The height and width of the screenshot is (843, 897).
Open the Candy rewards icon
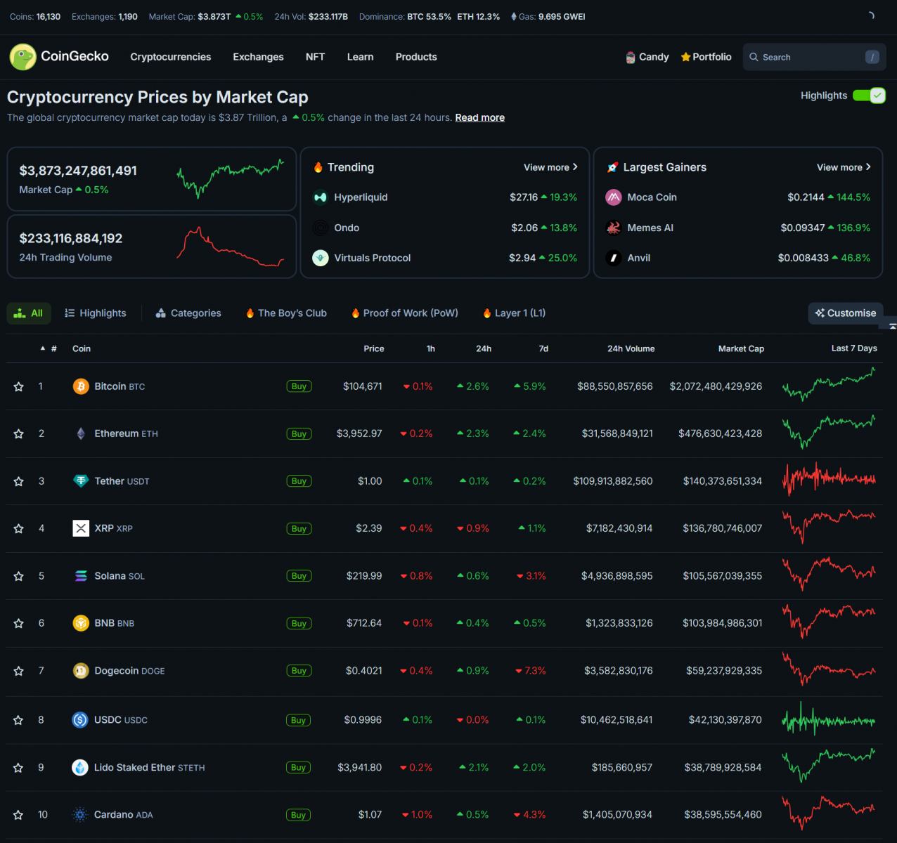click(631, 57)
